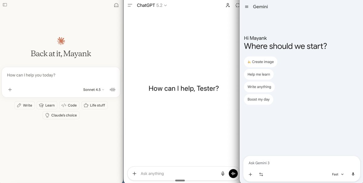Click Gemini microphone icon

(353, 174)
